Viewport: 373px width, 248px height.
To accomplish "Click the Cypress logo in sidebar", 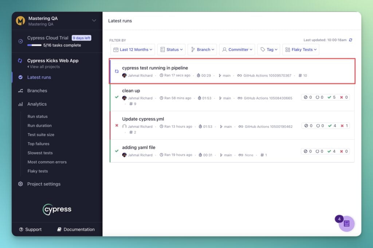I will point(57,209).
